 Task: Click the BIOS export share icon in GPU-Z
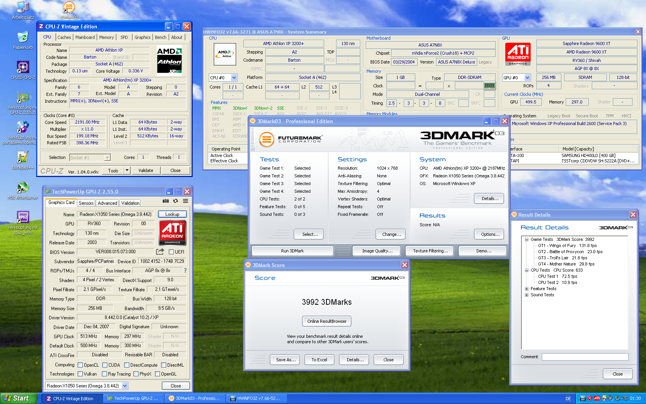pos(160,252)
